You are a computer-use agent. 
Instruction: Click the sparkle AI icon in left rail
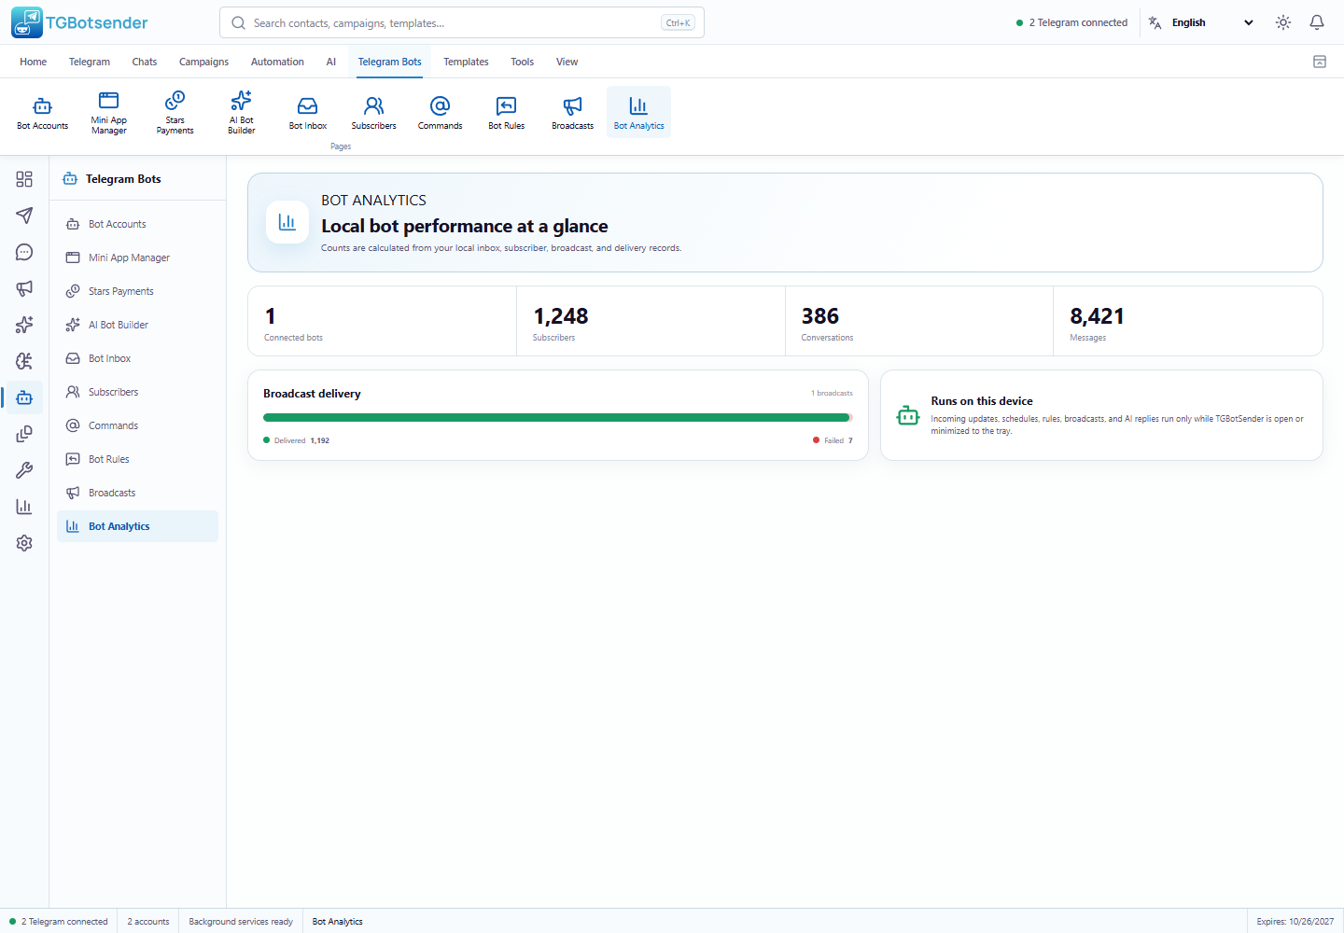pos(24,325)
